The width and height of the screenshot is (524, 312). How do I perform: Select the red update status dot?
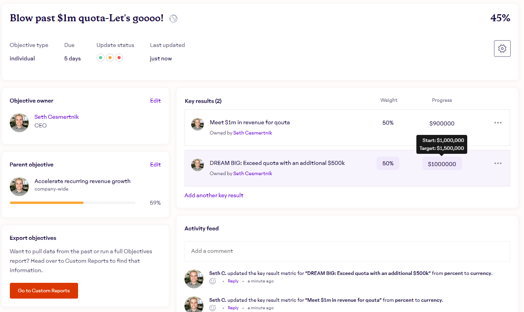tap(119, 58)
